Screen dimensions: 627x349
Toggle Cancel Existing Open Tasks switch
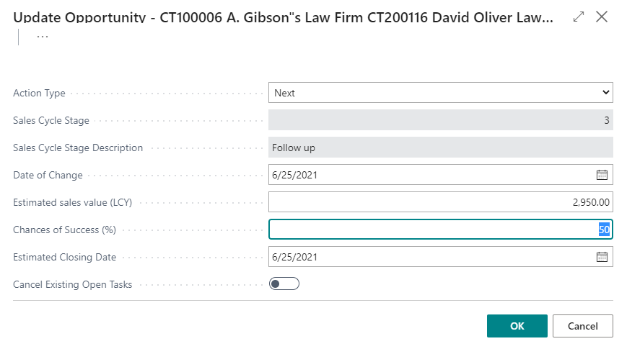tap(284, 284)
